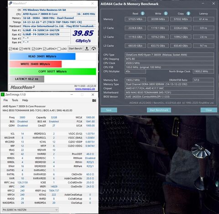Open F4-3200C14-16GTZN module dropdown in ZenTimings

[30, 210]
